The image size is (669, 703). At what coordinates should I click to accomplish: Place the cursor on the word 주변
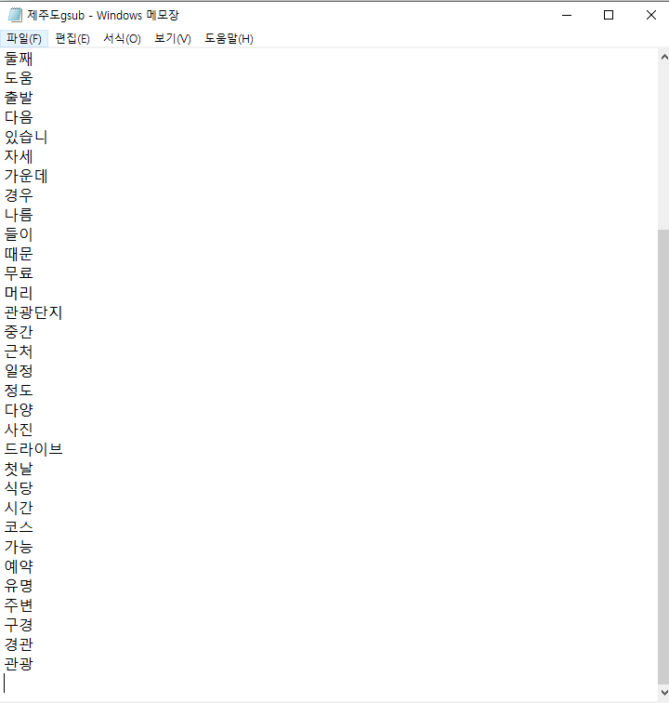pos(19,604)
